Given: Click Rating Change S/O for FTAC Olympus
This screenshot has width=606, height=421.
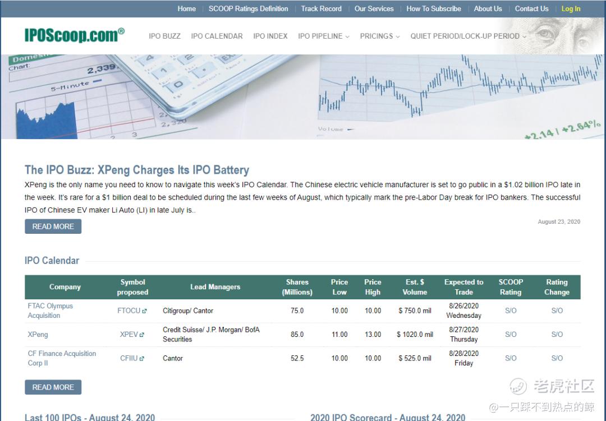Looking at the screenshot, I should coord(557,311).
